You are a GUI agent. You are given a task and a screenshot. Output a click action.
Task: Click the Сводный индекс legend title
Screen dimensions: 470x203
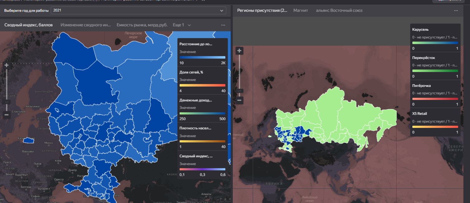tap(196, 156)
